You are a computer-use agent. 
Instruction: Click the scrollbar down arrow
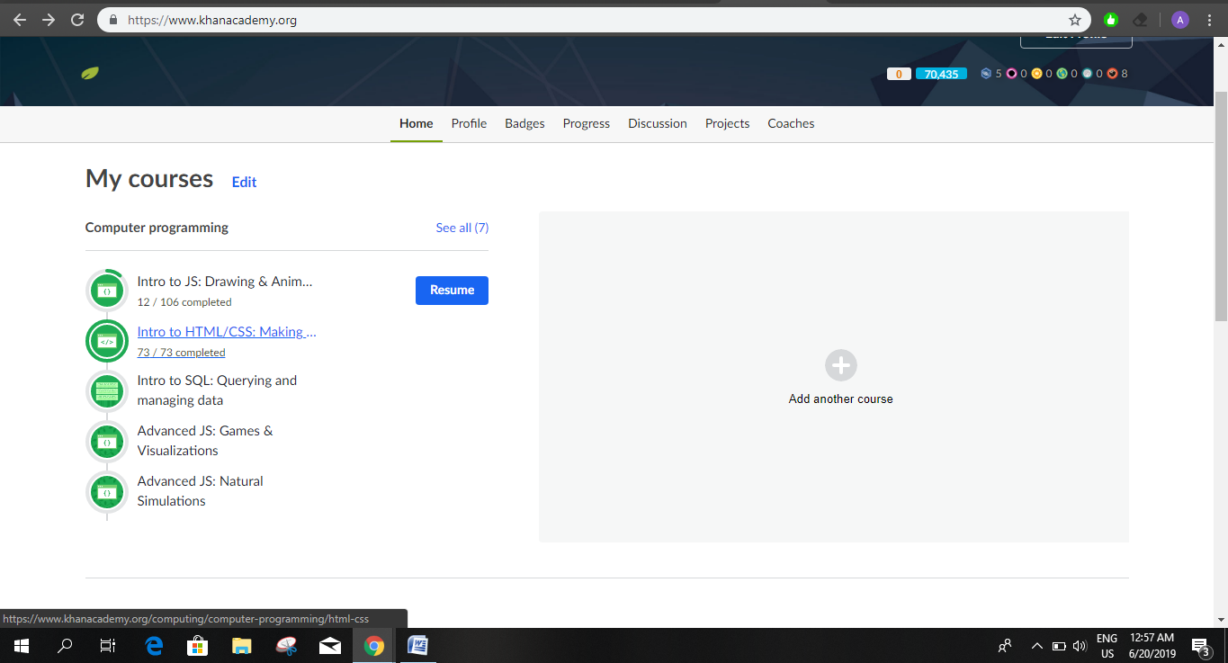[x=1221, y=620]
